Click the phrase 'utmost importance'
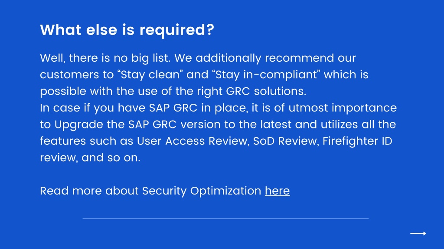Viewport: 444px width, 249px height. (343, 108)
